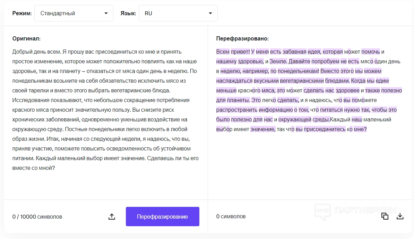
Task: Download the paraphrased result
Action: point(400,216)
